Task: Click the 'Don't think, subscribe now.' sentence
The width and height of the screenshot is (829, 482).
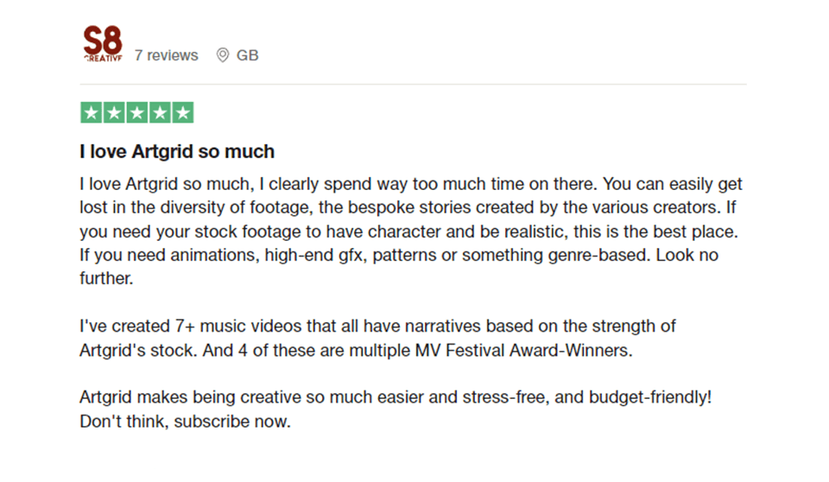Action: point(185,422)
